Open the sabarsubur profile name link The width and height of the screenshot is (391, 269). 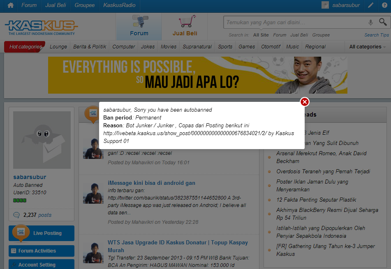pos(30,177)
